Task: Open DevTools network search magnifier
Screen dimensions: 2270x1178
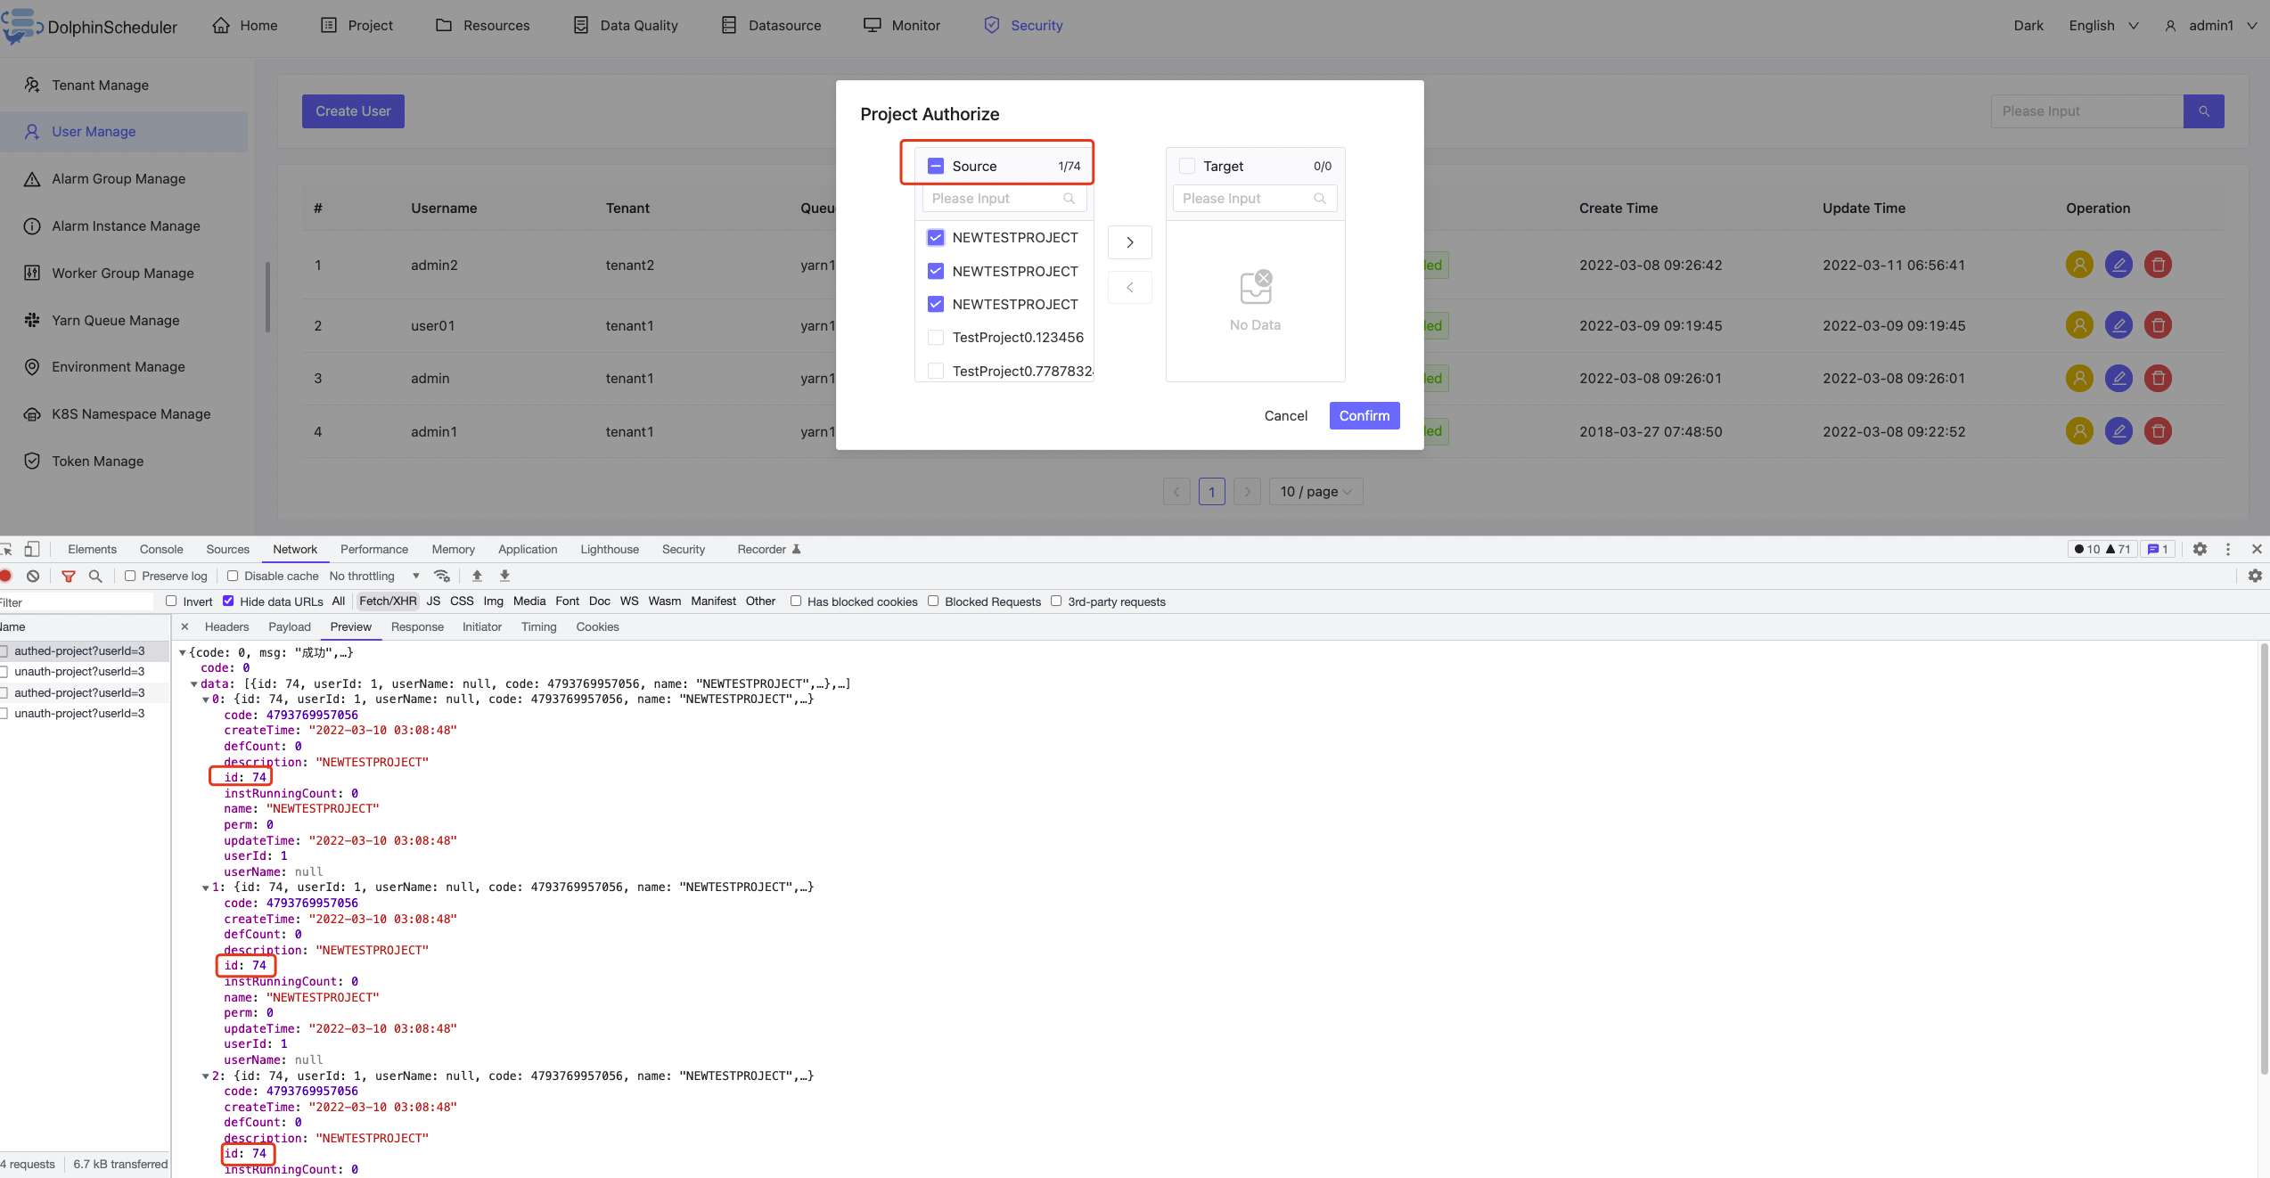Action: click(x=95, y=576)
